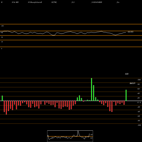Click the MR axis label 100
The image size is (142, 142).
[x=139, y=80]
